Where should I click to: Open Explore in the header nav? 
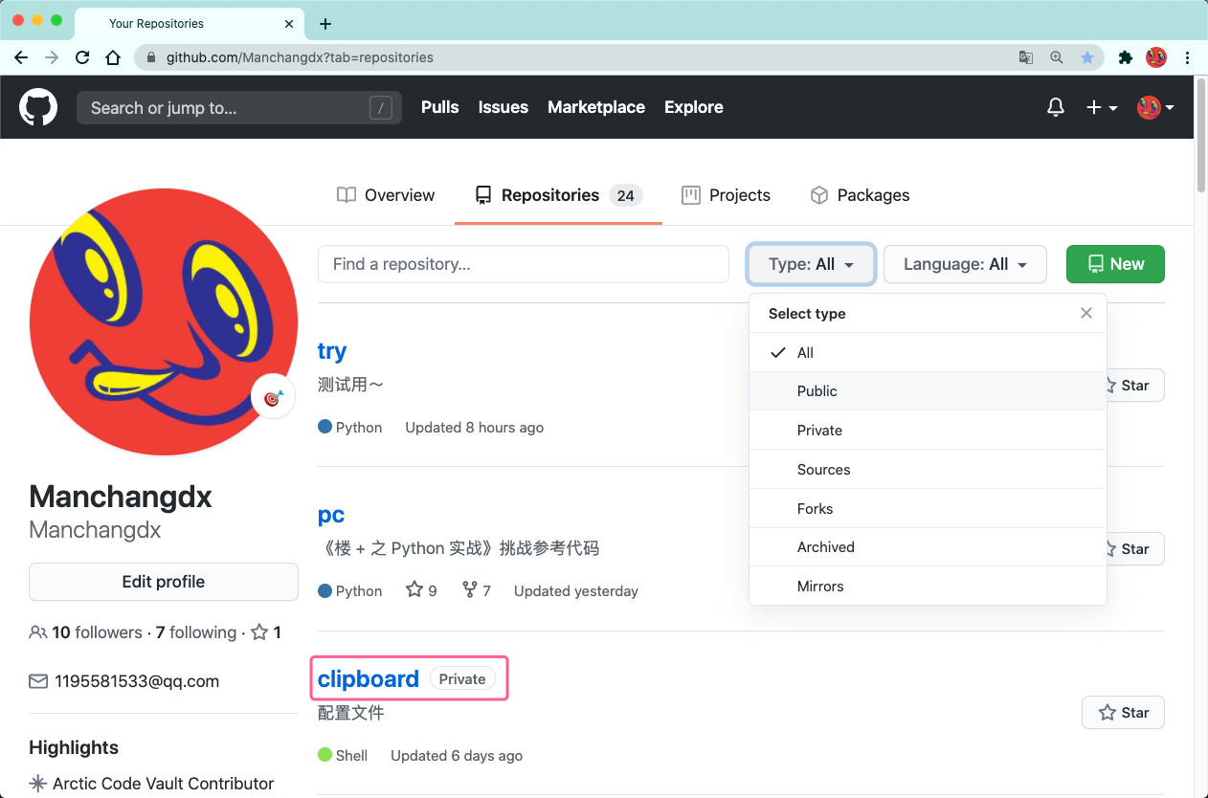click(x=694, y=107)
